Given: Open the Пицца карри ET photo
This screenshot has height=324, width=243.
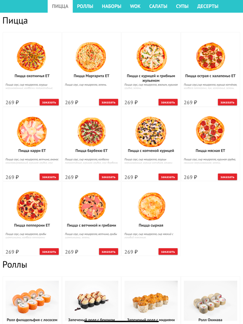Looking at the screenshot, I should point(32,131).
